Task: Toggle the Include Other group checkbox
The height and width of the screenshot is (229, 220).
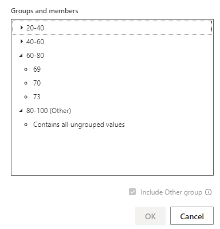Action: (x=132, y=192)
